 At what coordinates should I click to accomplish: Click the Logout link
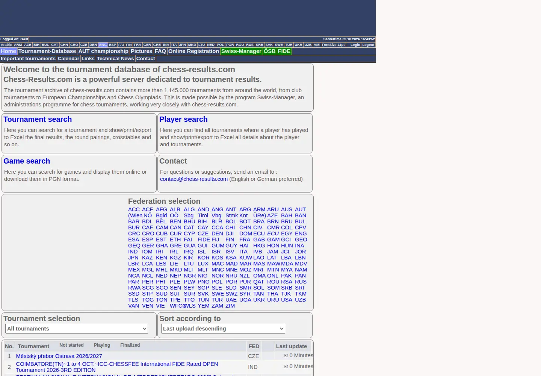(368, 45)
